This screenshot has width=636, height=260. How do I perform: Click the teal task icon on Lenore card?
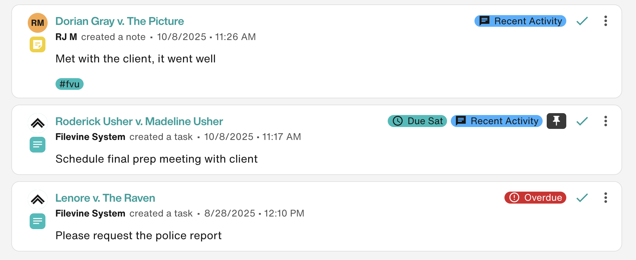click(x=38, y=221)
